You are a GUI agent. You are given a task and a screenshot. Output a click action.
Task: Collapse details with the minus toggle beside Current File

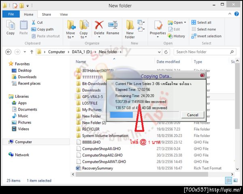(x=112, y=84)
